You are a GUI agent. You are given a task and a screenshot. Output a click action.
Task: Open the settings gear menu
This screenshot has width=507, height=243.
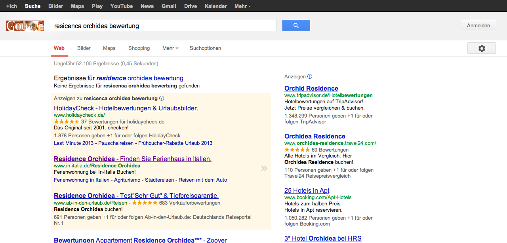481,48
